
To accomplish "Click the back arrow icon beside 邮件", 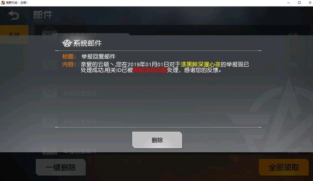I will (x=14, y=15).
